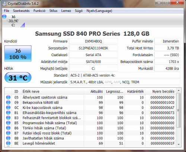Click the Aktuális column header
This screenshot has width=186, height=152.
[94, 91]
